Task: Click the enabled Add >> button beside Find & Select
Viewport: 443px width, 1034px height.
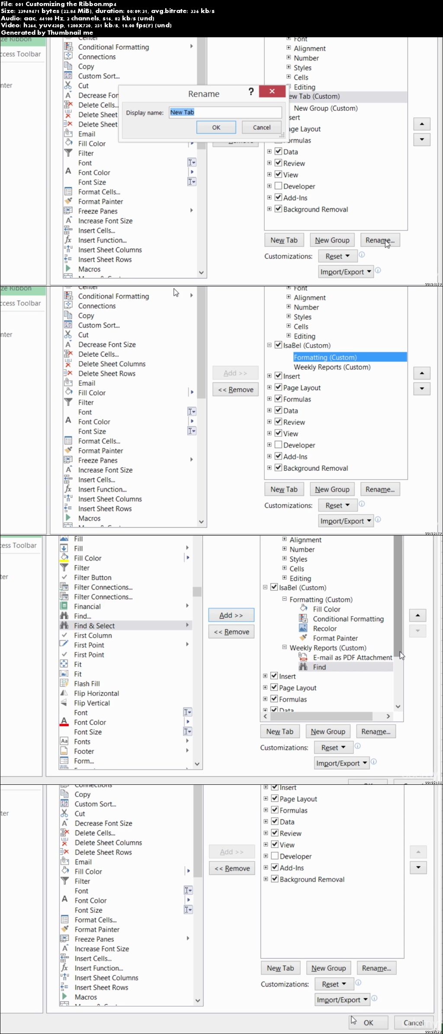Action: 231,615
